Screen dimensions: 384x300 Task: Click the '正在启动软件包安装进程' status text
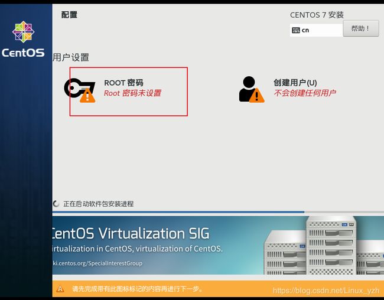99,204
